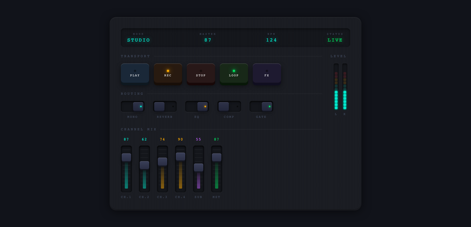This screenshot has height=227, width=471.
Task: Click the STOP transport button
Action: tap(201, 73)
